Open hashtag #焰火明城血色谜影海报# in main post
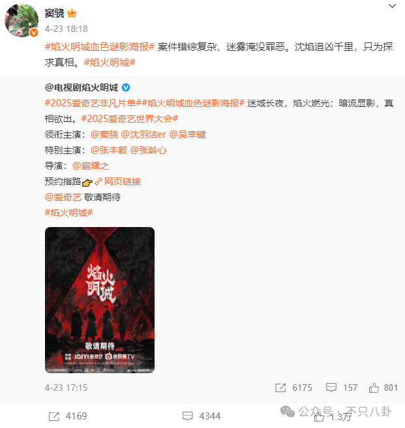Image resolution: width=405 pixels, height=428 pixels. (x=100, y=47)
